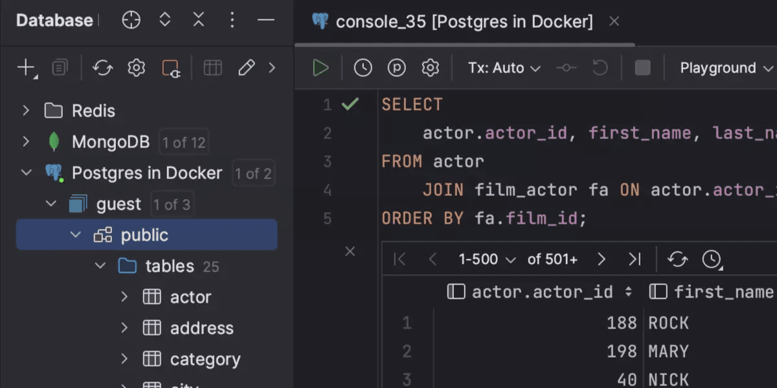Image resolution: width=777 pixels, height=388 pixels.
Task: Collapse the public schema node
Action: 76,235
